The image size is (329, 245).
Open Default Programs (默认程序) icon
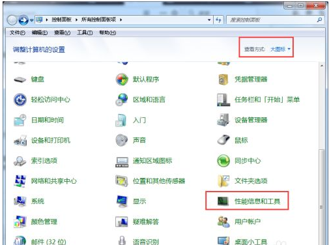coord(122,79)
